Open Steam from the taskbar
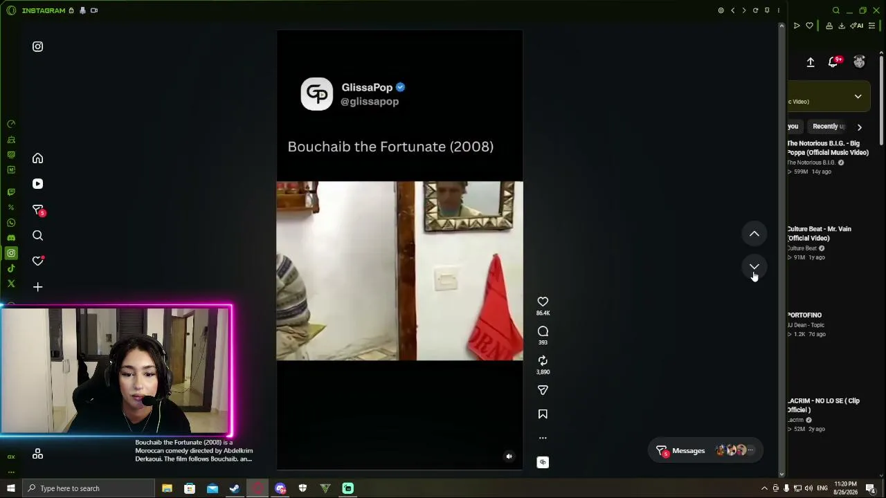 click(235, 488)
